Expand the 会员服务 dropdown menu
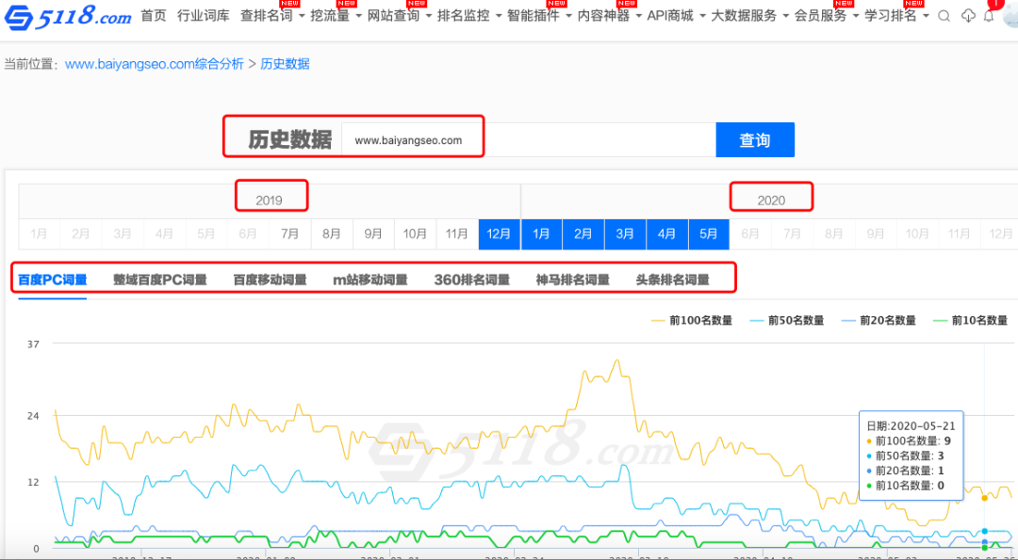1018x560 pixels. point(827,16)
